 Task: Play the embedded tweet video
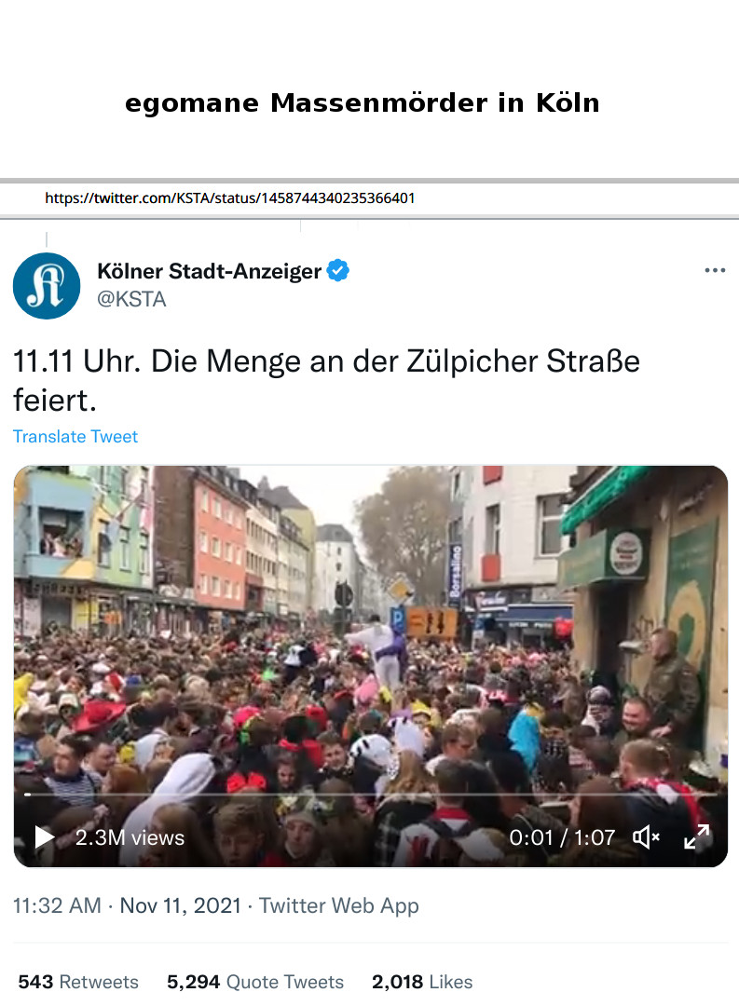point(44,836)
